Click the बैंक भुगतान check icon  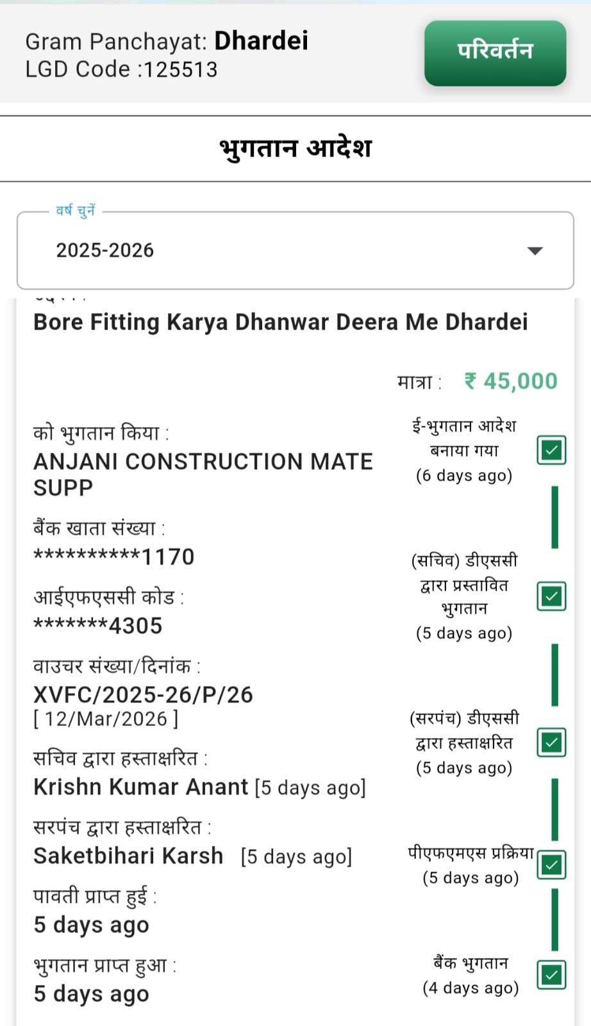point(551,975)
